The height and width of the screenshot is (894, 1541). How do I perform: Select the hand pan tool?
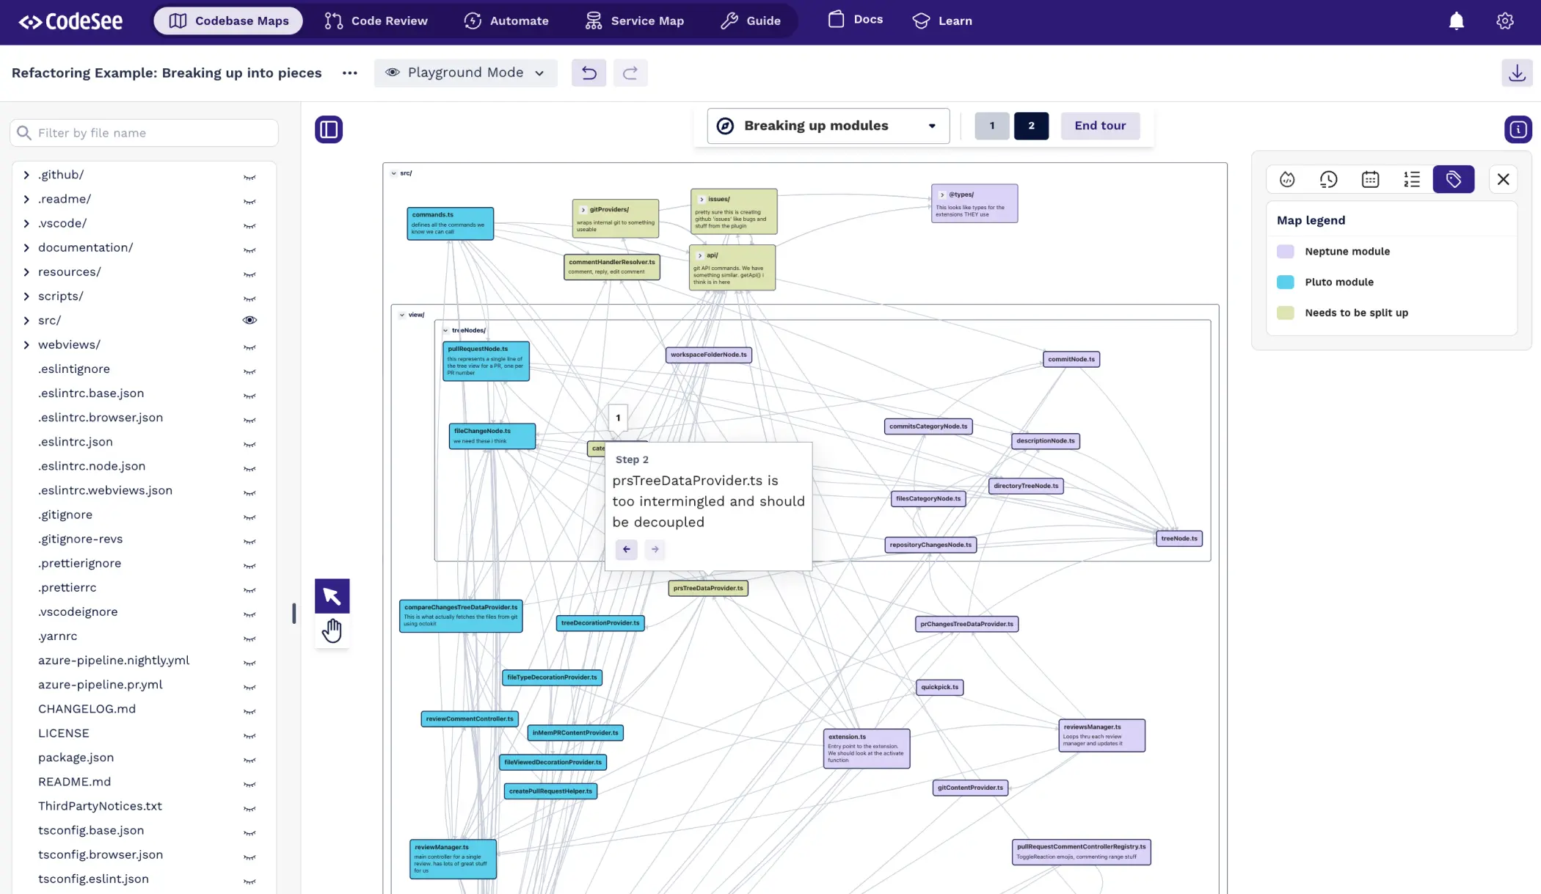tap(332, 630)
